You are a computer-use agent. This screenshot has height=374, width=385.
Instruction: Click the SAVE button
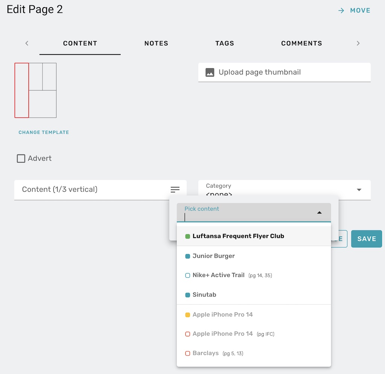point(366,238)
